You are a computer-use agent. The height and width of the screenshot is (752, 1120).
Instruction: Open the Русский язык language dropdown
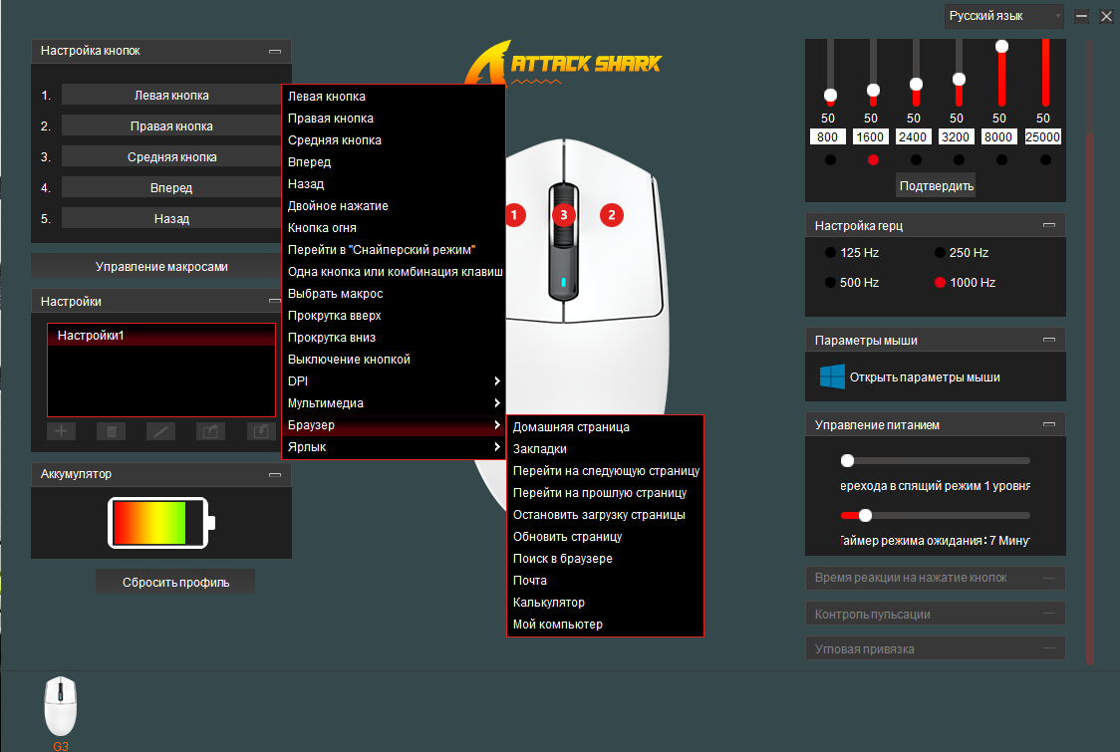(x=1004, y=16)
